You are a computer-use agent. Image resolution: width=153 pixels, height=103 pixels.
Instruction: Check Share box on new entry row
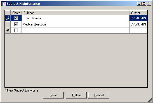[x=16, y=30]
